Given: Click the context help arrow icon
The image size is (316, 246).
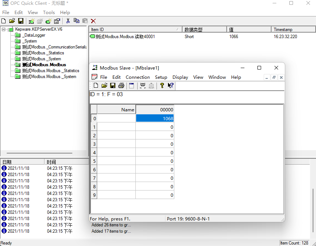Looking at the screenshot, I should point(171,86).
